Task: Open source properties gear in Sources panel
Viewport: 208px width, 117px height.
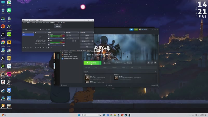Action: tap(41, 48)
